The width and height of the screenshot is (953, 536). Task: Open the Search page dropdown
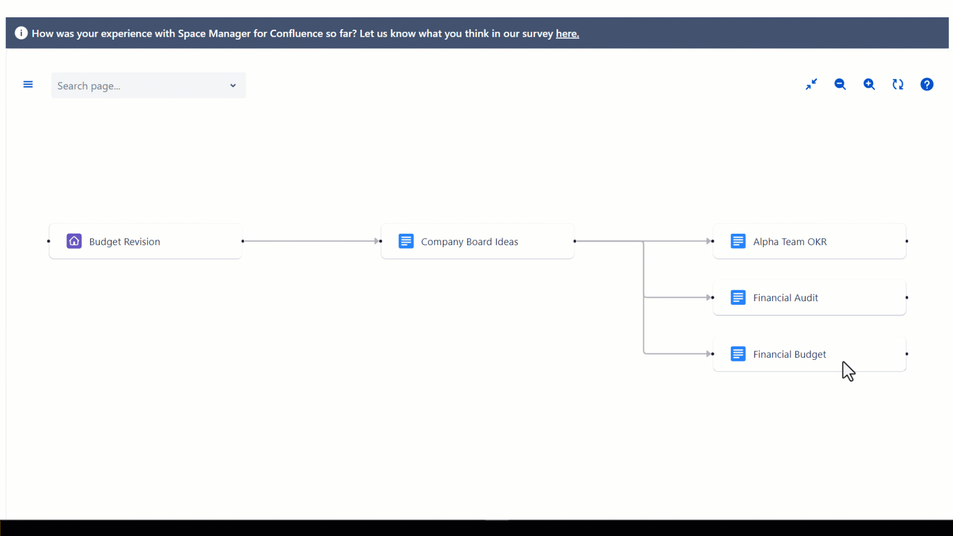pyautogui.click(x=233, y=85)
